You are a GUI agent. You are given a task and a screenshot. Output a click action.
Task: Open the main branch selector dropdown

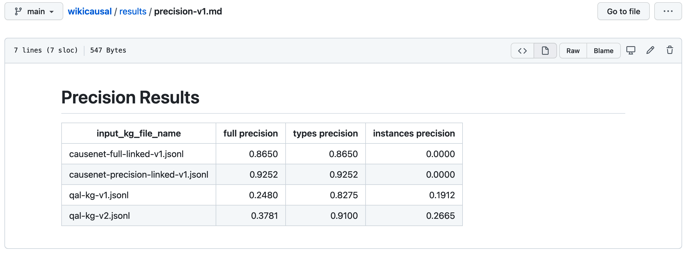tap(34, 11)
